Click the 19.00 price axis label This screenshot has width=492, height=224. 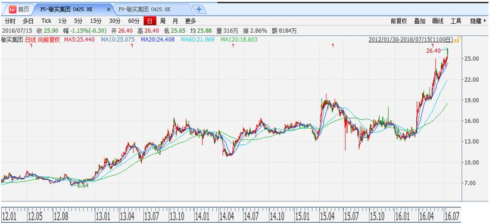point(472,100)
